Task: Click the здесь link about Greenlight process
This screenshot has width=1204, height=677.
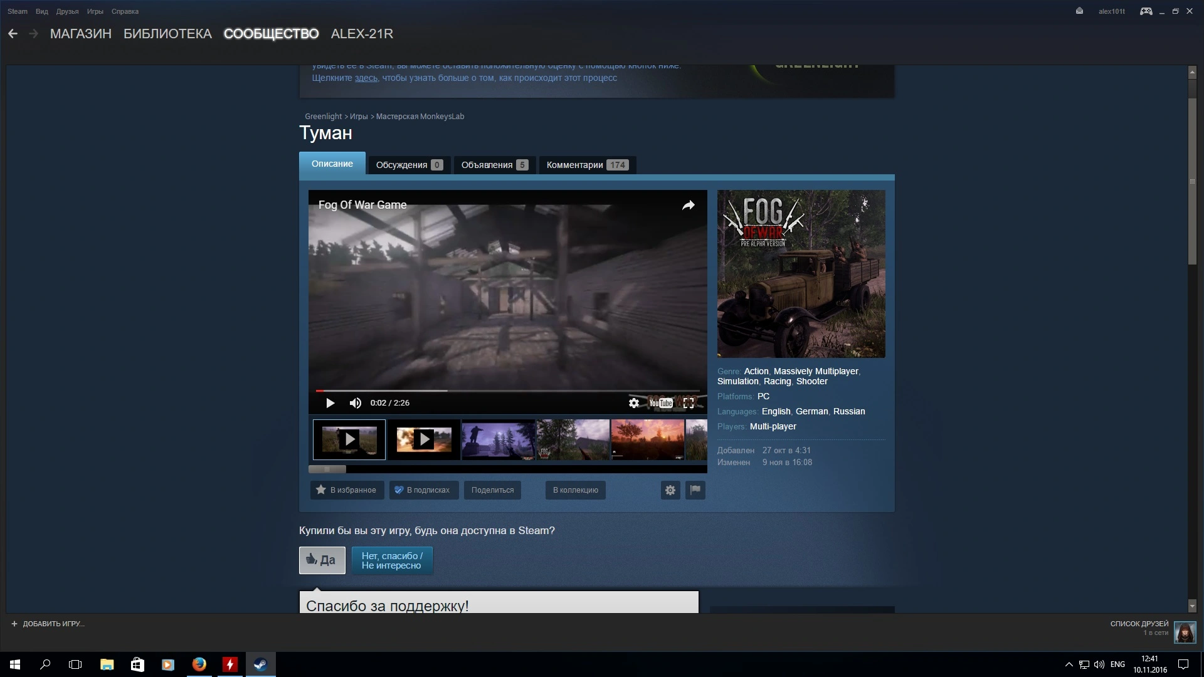Action: pos(366,78)
